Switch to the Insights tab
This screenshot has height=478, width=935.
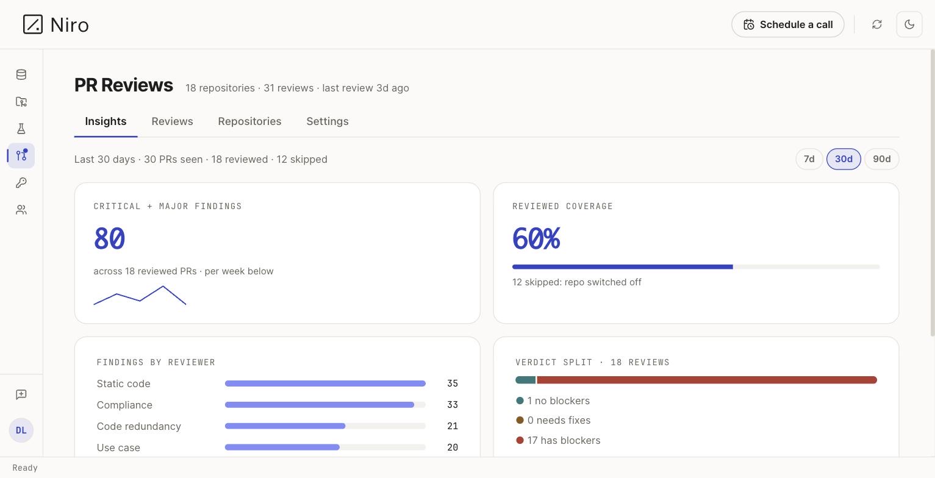point(106,121)
